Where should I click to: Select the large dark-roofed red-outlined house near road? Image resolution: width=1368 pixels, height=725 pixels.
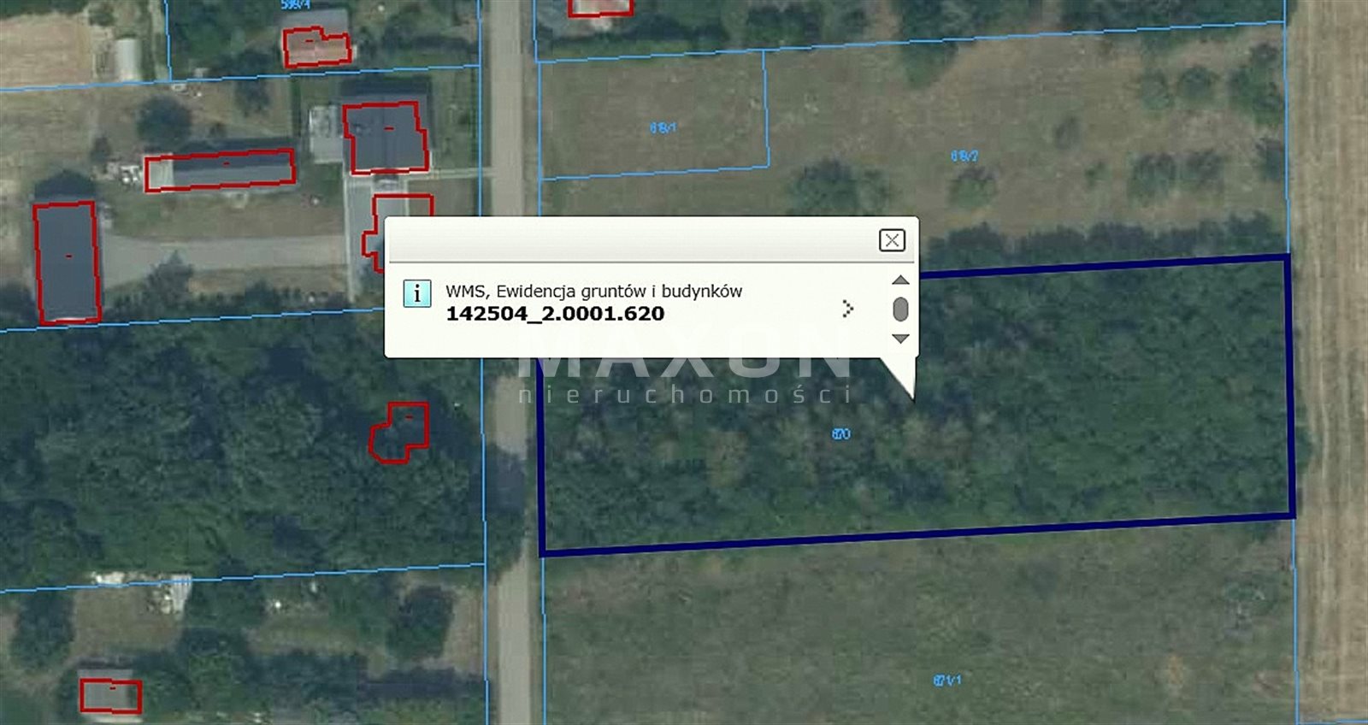pyautogui.click(x=386, y=138)
